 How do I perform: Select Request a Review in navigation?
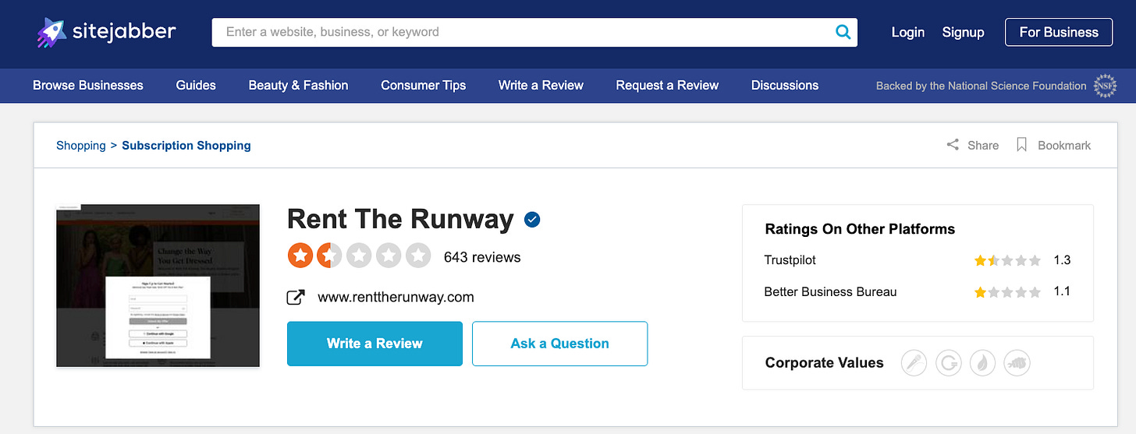click(667, 86)
